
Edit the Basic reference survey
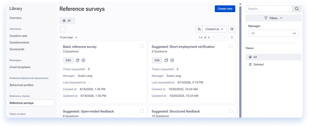(68, 60)
